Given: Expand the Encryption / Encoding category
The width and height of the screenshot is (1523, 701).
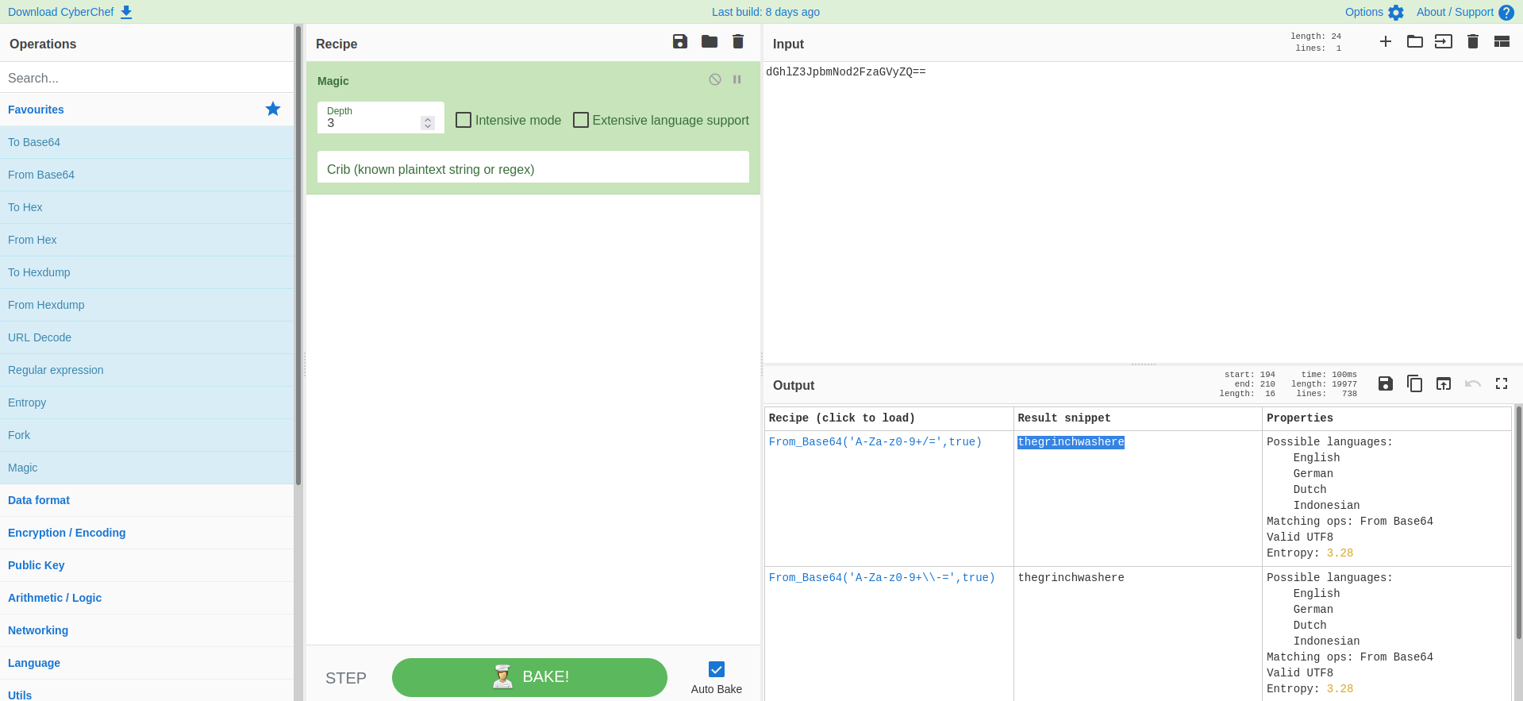Looking at the screenshot, I should [67, 533].
